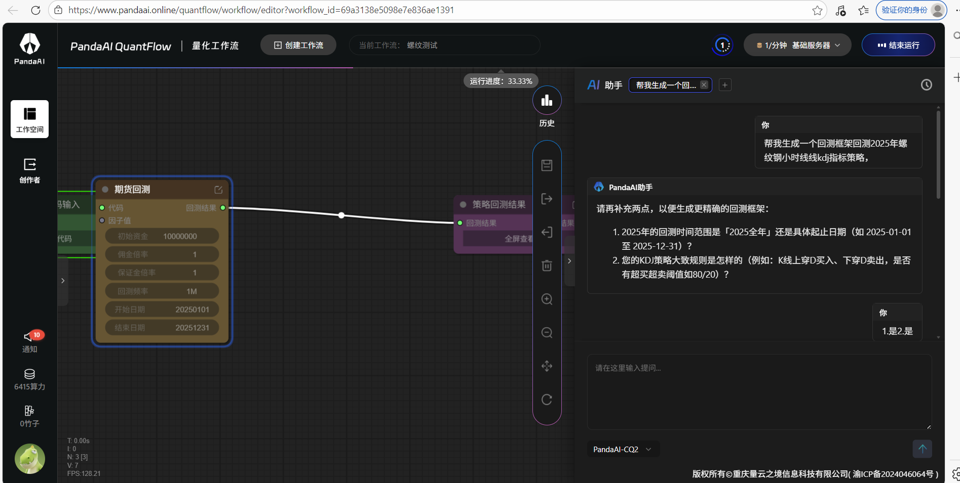The image size is (960, 483).
Task: Click the 佣金倍率 value field
Action: click(162, 254)
